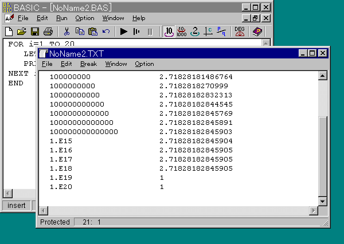The image size is (344, 244).
Task: Toggle the 10/1000 digits mode icon
Action: coord(182,32)
